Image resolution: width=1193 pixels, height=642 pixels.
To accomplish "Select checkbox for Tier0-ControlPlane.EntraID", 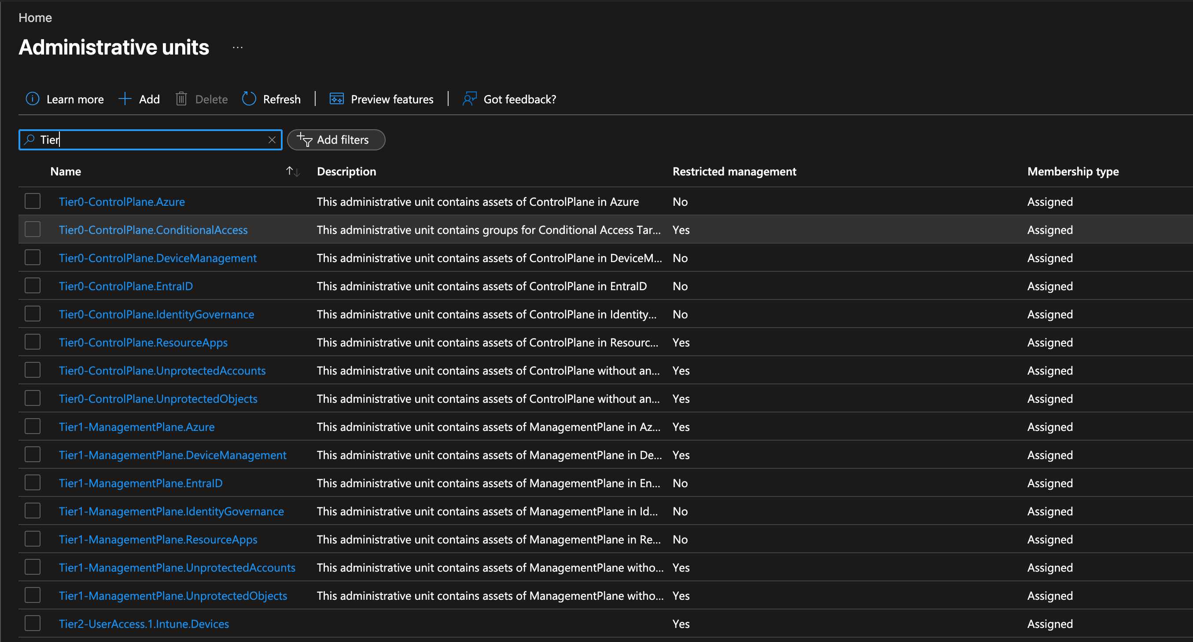I will (33, 286).
